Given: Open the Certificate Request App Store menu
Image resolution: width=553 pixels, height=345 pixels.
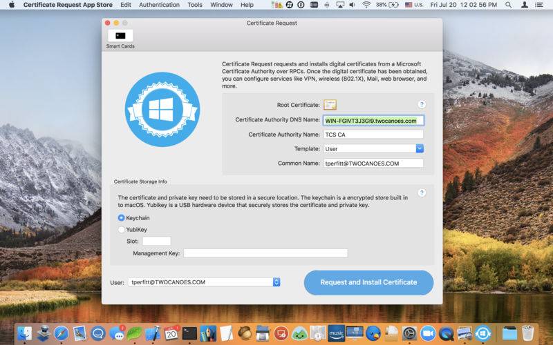Looking at the screenshot, I should coord(68,5).
